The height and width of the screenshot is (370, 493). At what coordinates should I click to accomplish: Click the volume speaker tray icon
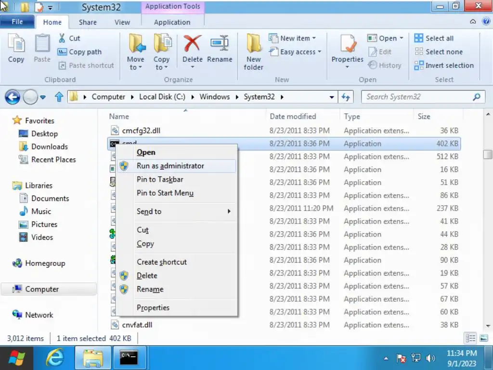click(430, 358)
